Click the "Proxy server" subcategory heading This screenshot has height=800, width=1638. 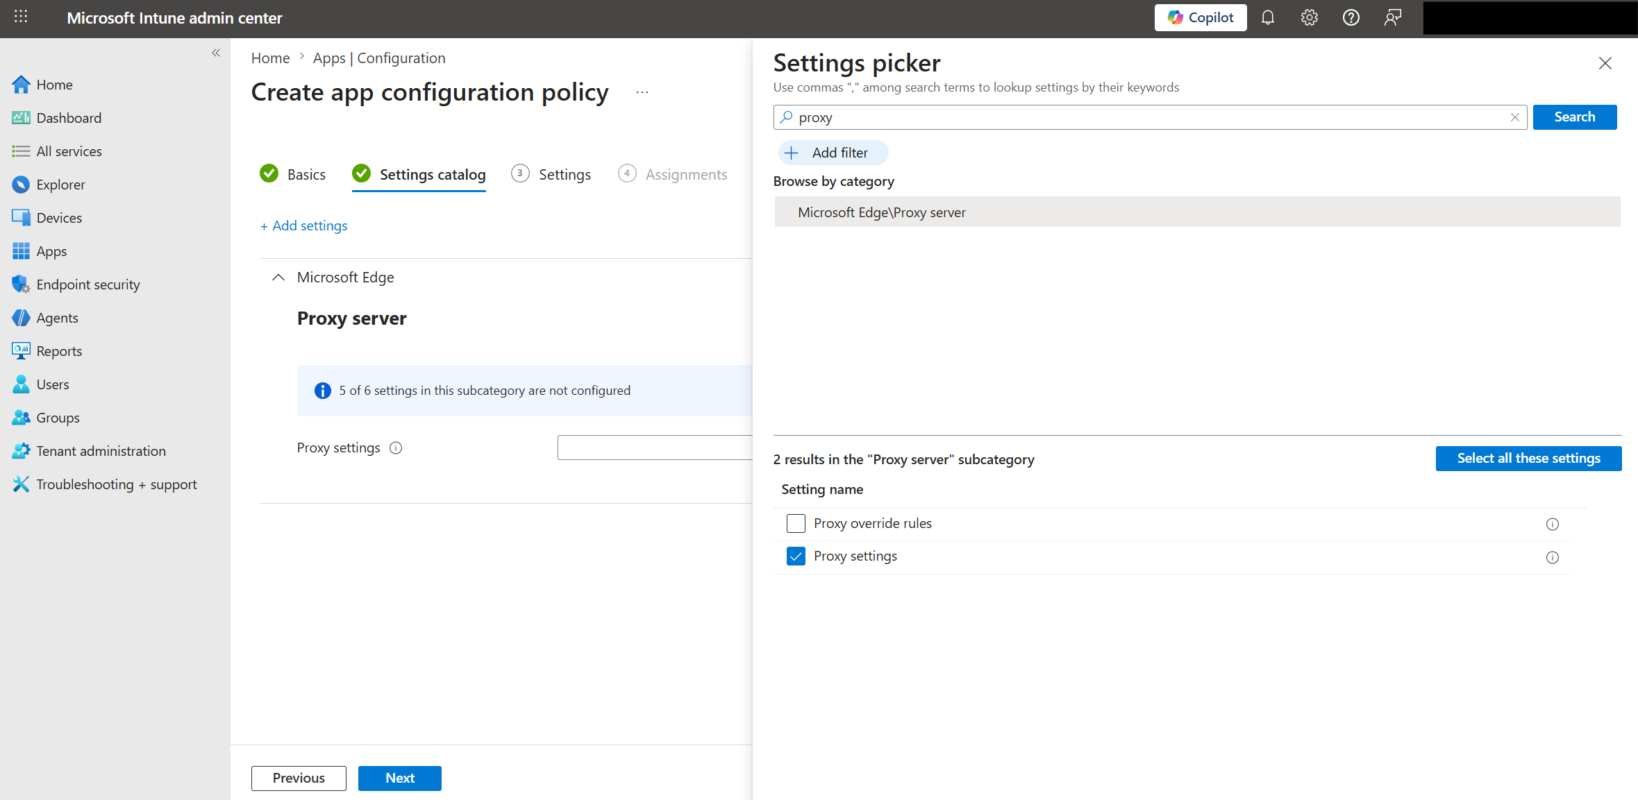tap(351, 318)
